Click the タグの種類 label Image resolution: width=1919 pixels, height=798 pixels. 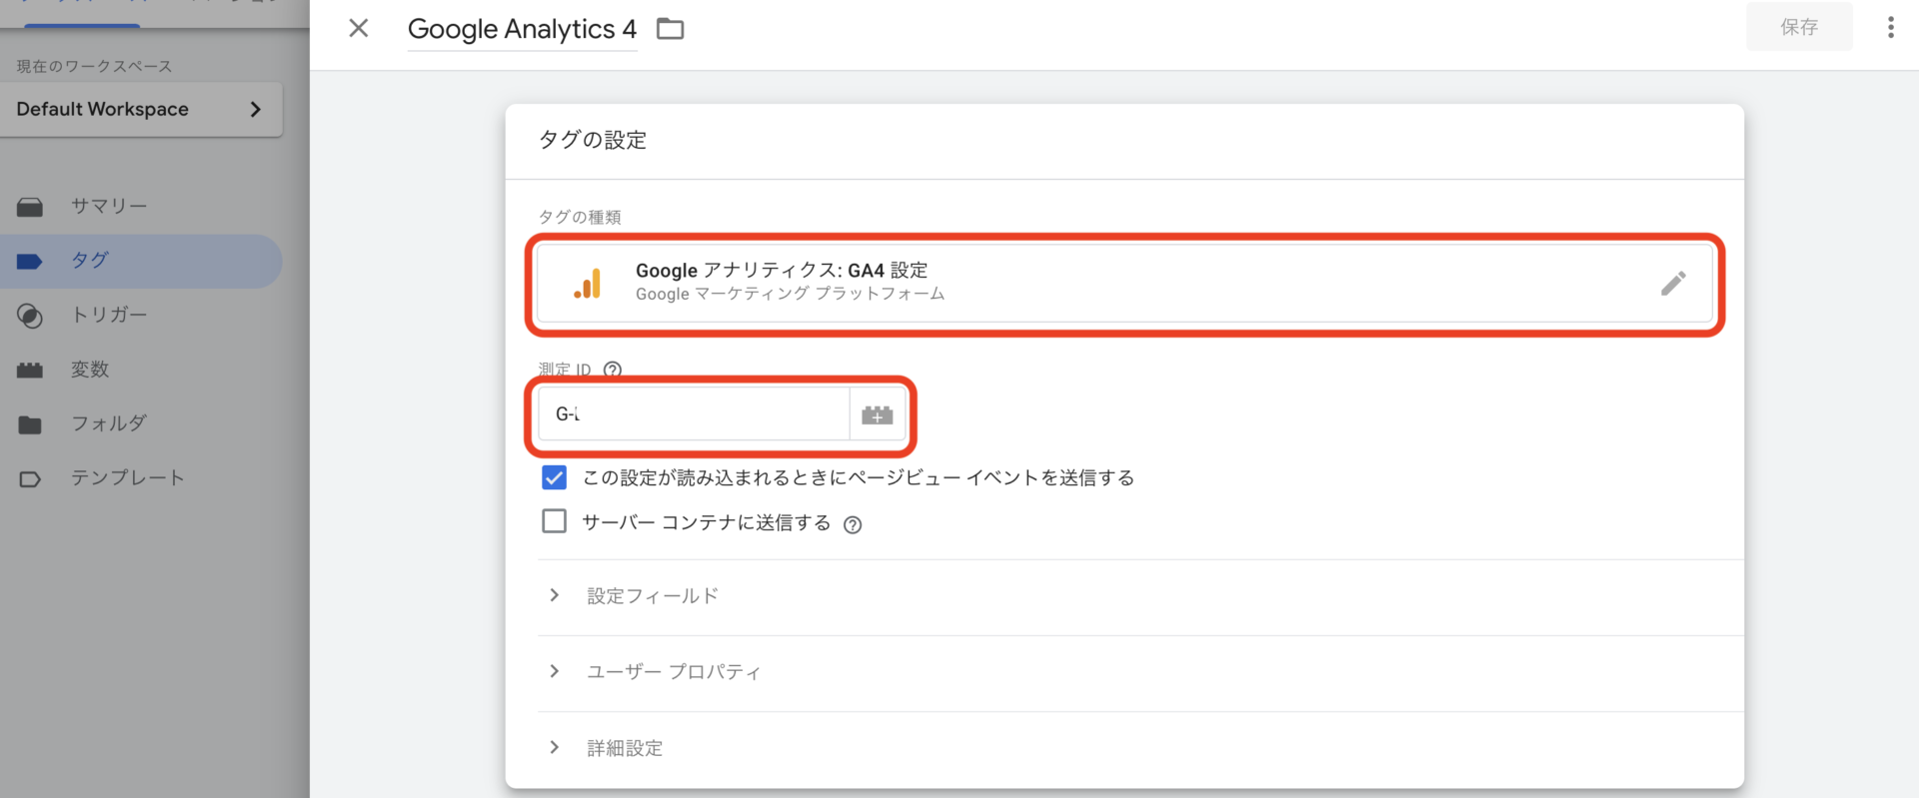[x=580, y=217]
